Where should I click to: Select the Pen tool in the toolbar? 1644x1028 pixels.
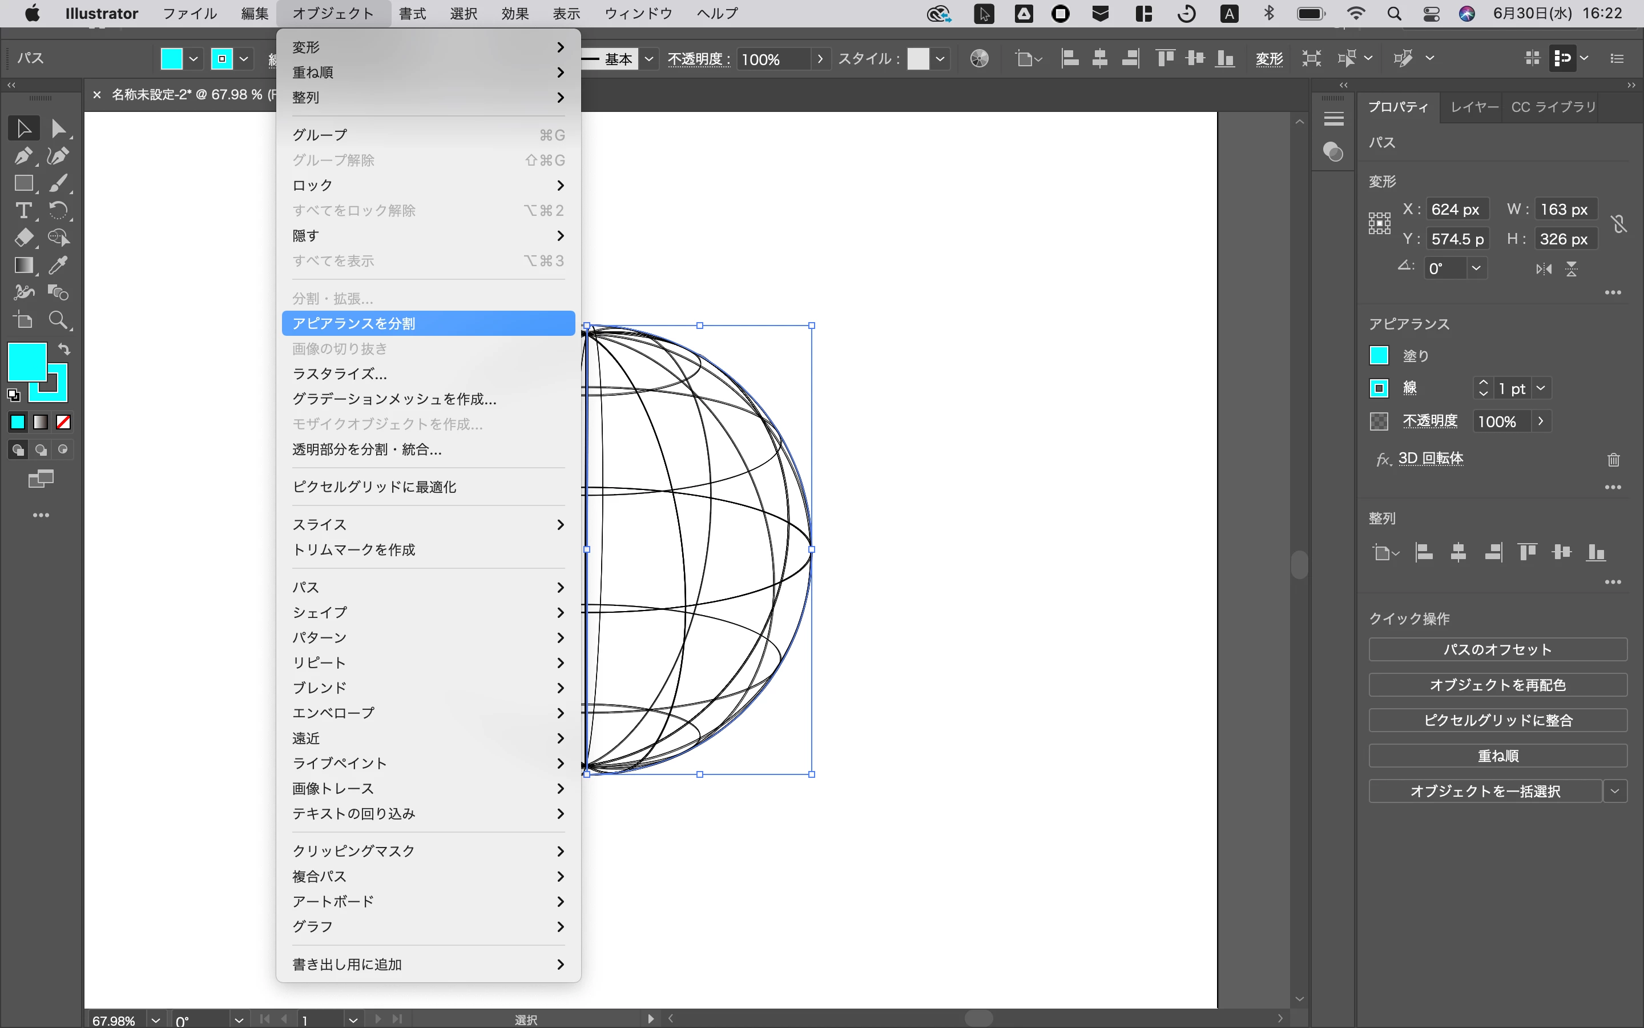(23, 156)
